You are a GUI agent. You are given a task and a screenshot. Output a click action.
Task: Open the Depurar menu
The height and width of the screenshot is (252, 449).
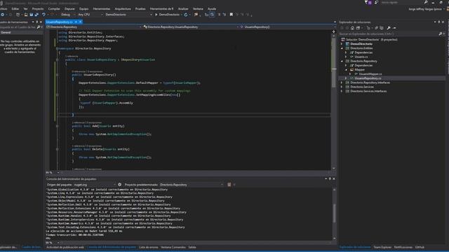pyautogui.click(x=69, y=9)
